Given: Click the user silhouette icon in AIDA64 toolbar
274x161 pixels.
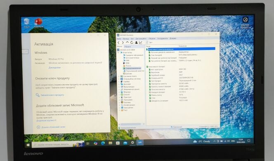Looking at the screenshot, I should pos(136,43).
